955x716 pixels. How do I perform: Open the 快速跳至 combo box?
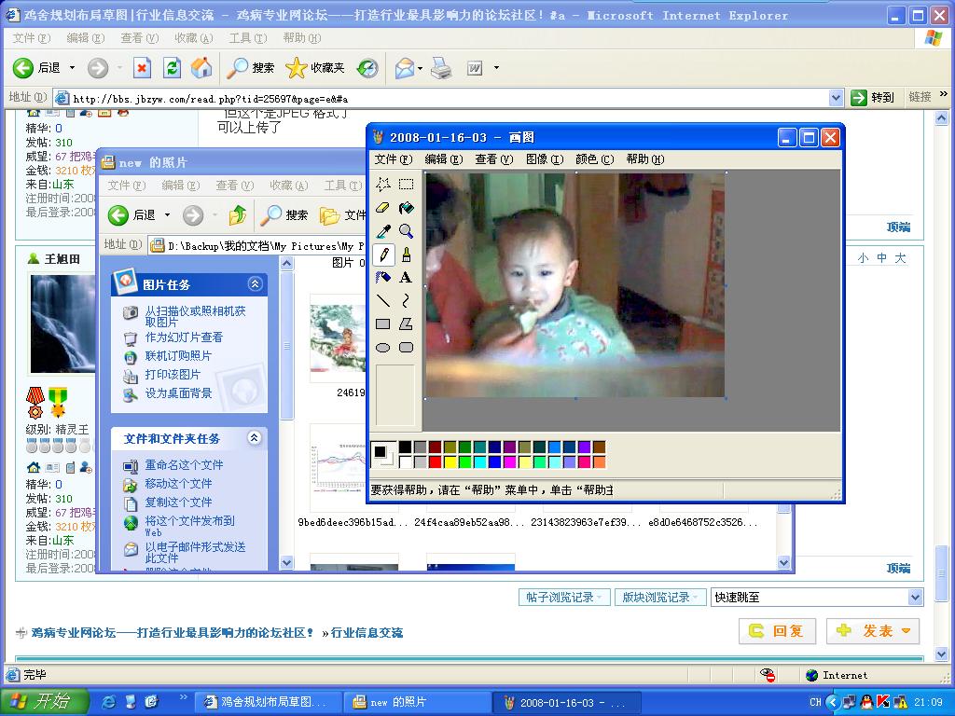point(817,598)
